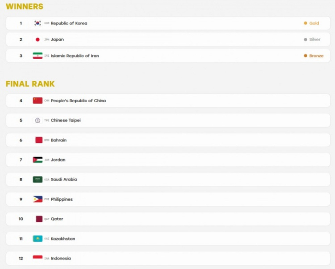
Task: Click the Chinese Taipei emblem icon
Action: point(38,120)
